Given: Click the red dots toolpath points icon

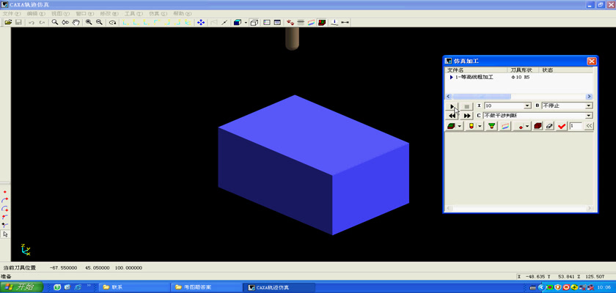Looking at the screenshot, I should [x=290, y=23].
